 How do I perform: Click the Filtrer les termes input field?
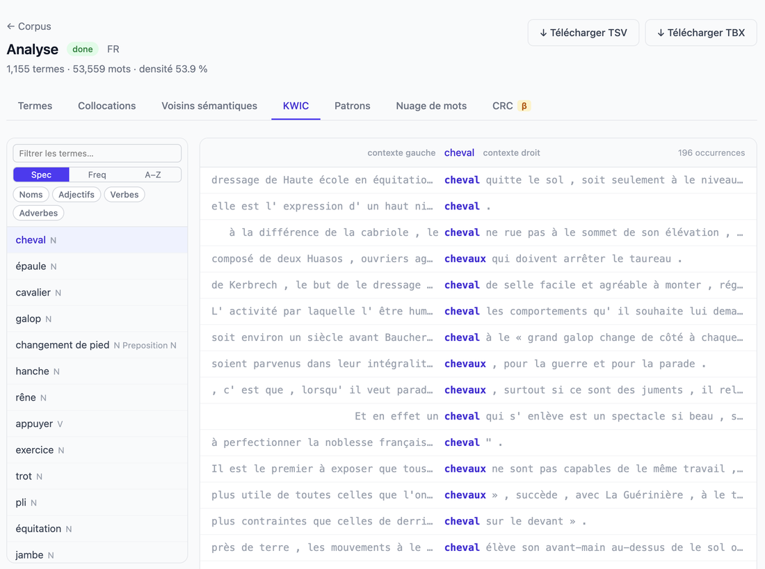click(x=97, y=153)
